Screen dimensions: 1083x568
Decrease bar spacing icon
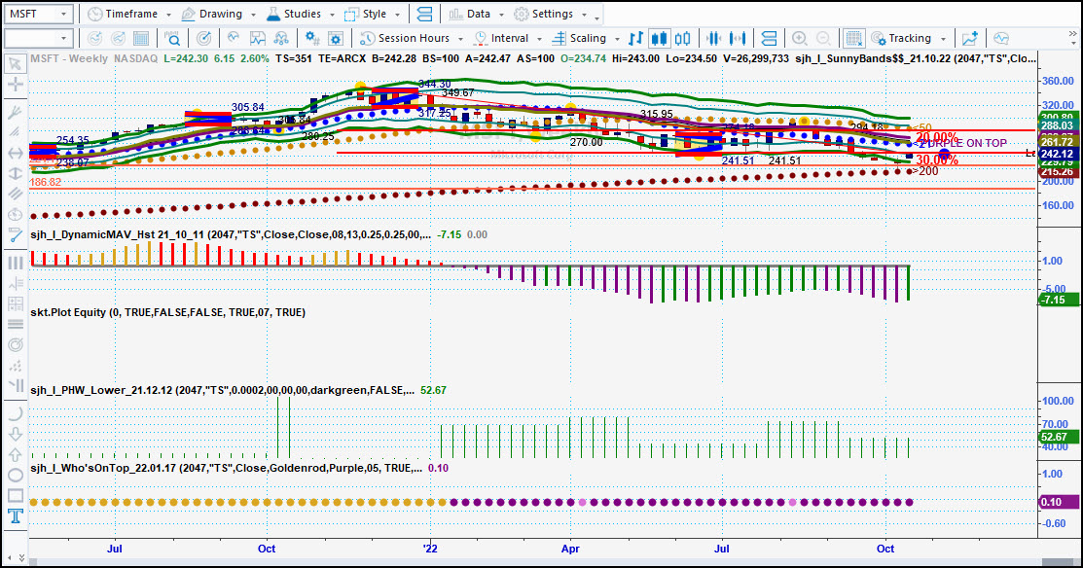click(713, 39)
